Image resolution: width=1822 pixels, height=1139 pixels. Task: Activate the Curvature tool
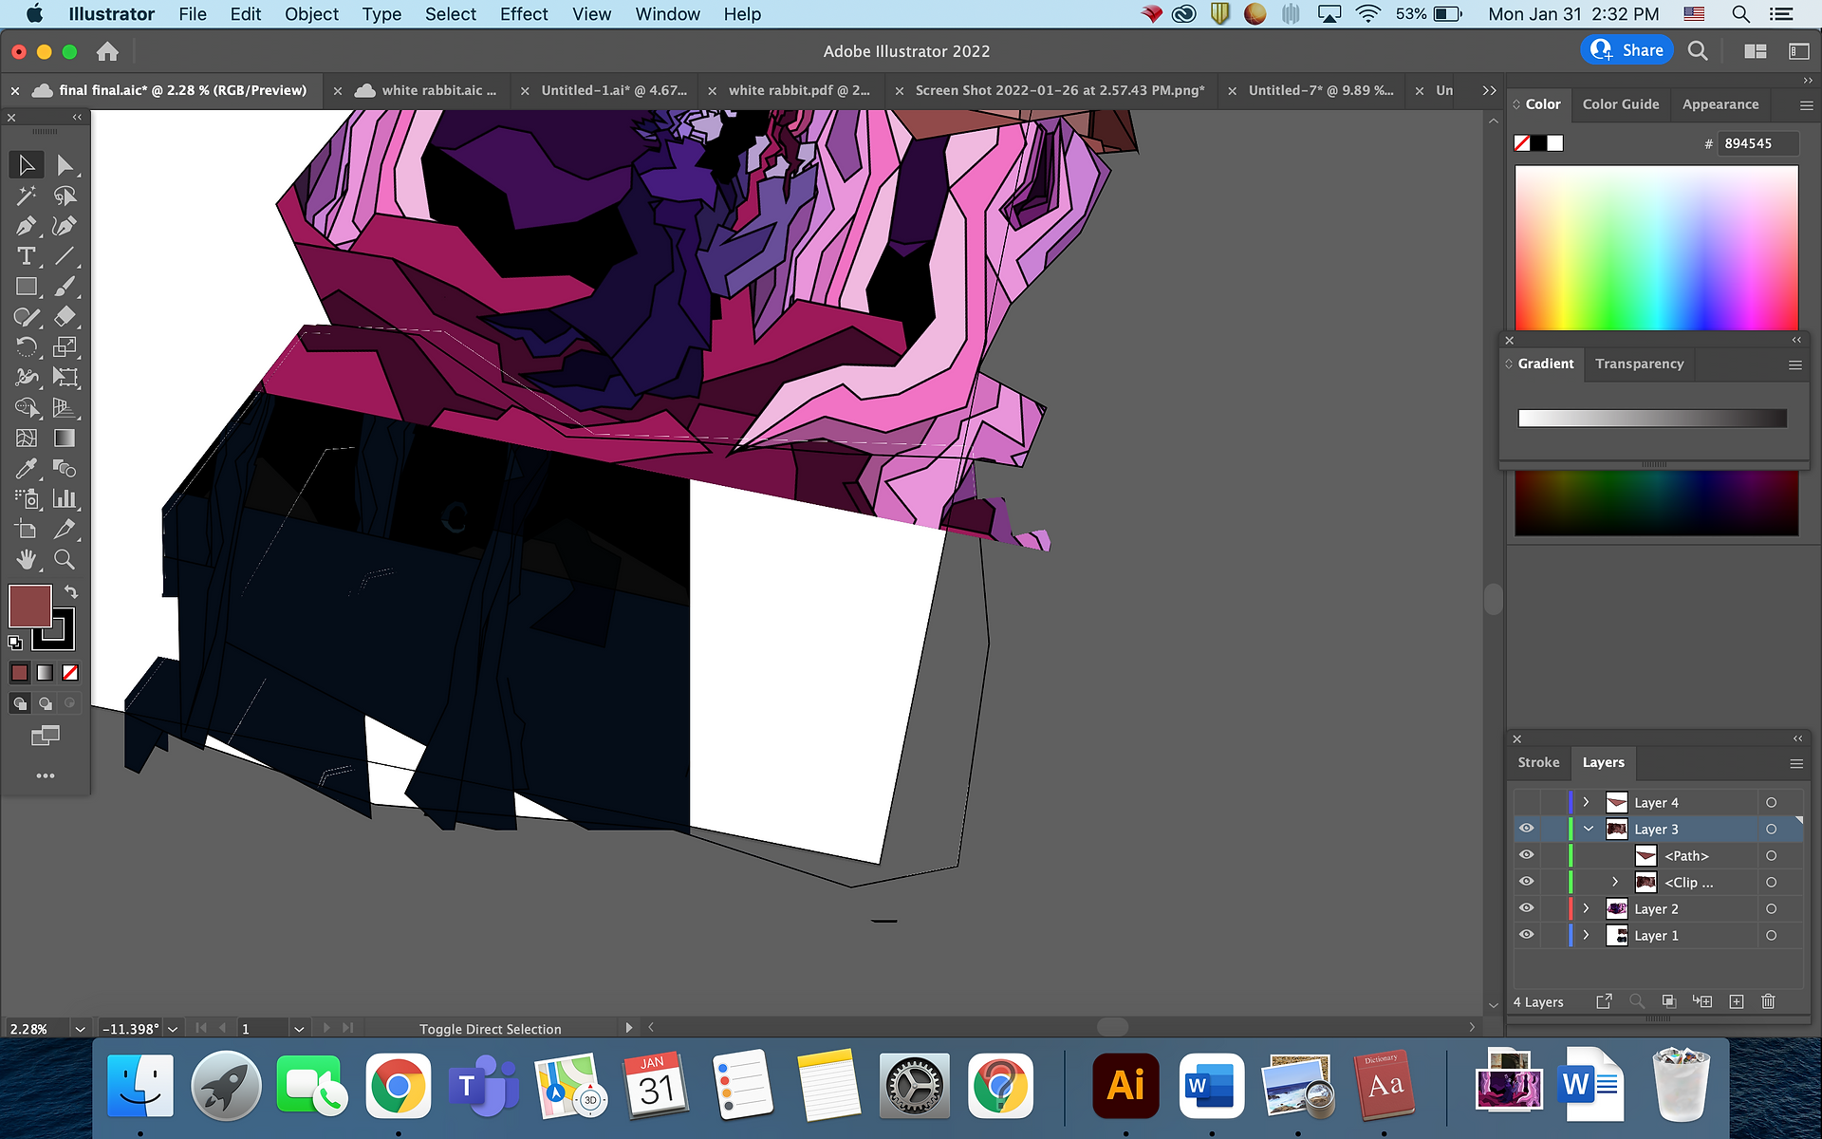coord(65,226)
